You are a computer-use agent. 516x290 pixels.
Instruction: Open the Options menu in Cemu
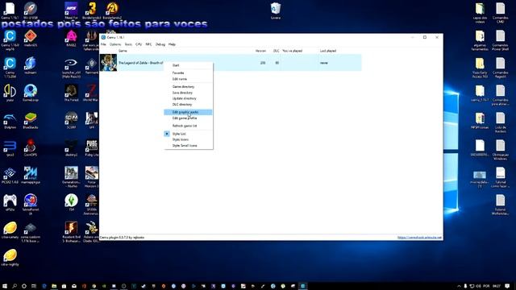(x=115, y=44)
